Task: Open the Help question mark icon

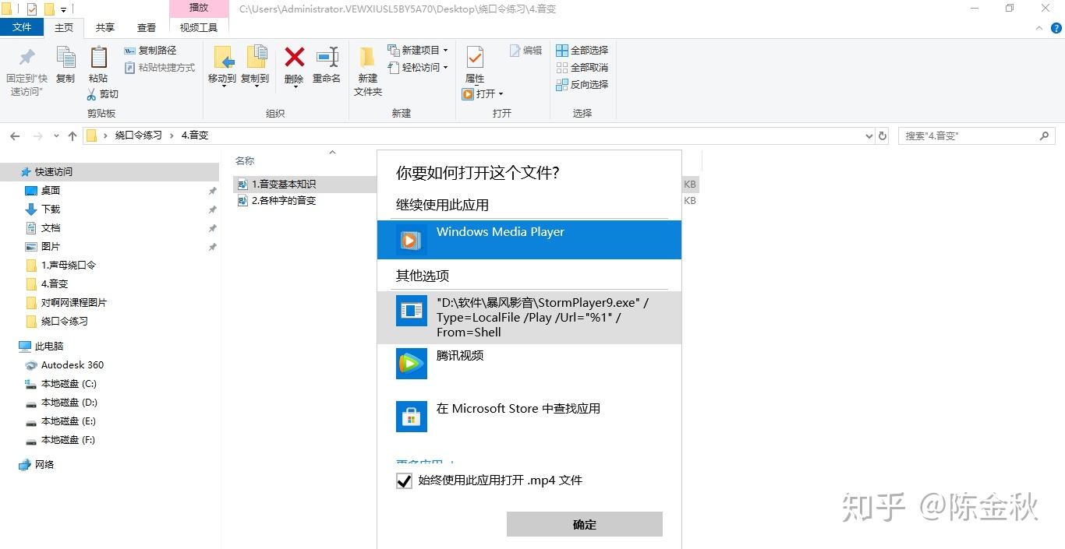Action: (1056, 28)
